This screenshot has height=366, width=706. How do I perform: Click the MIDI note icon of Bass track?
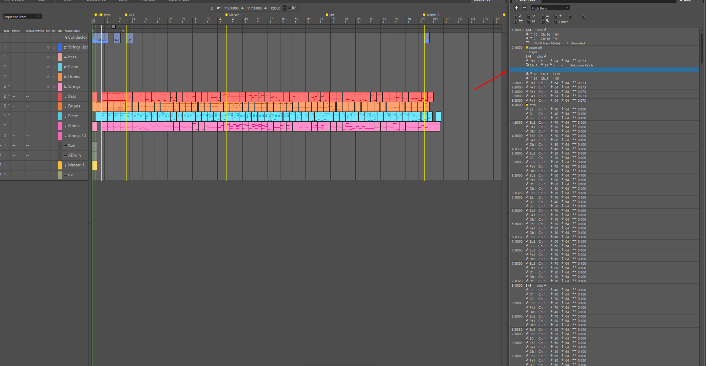pos(65,97)
